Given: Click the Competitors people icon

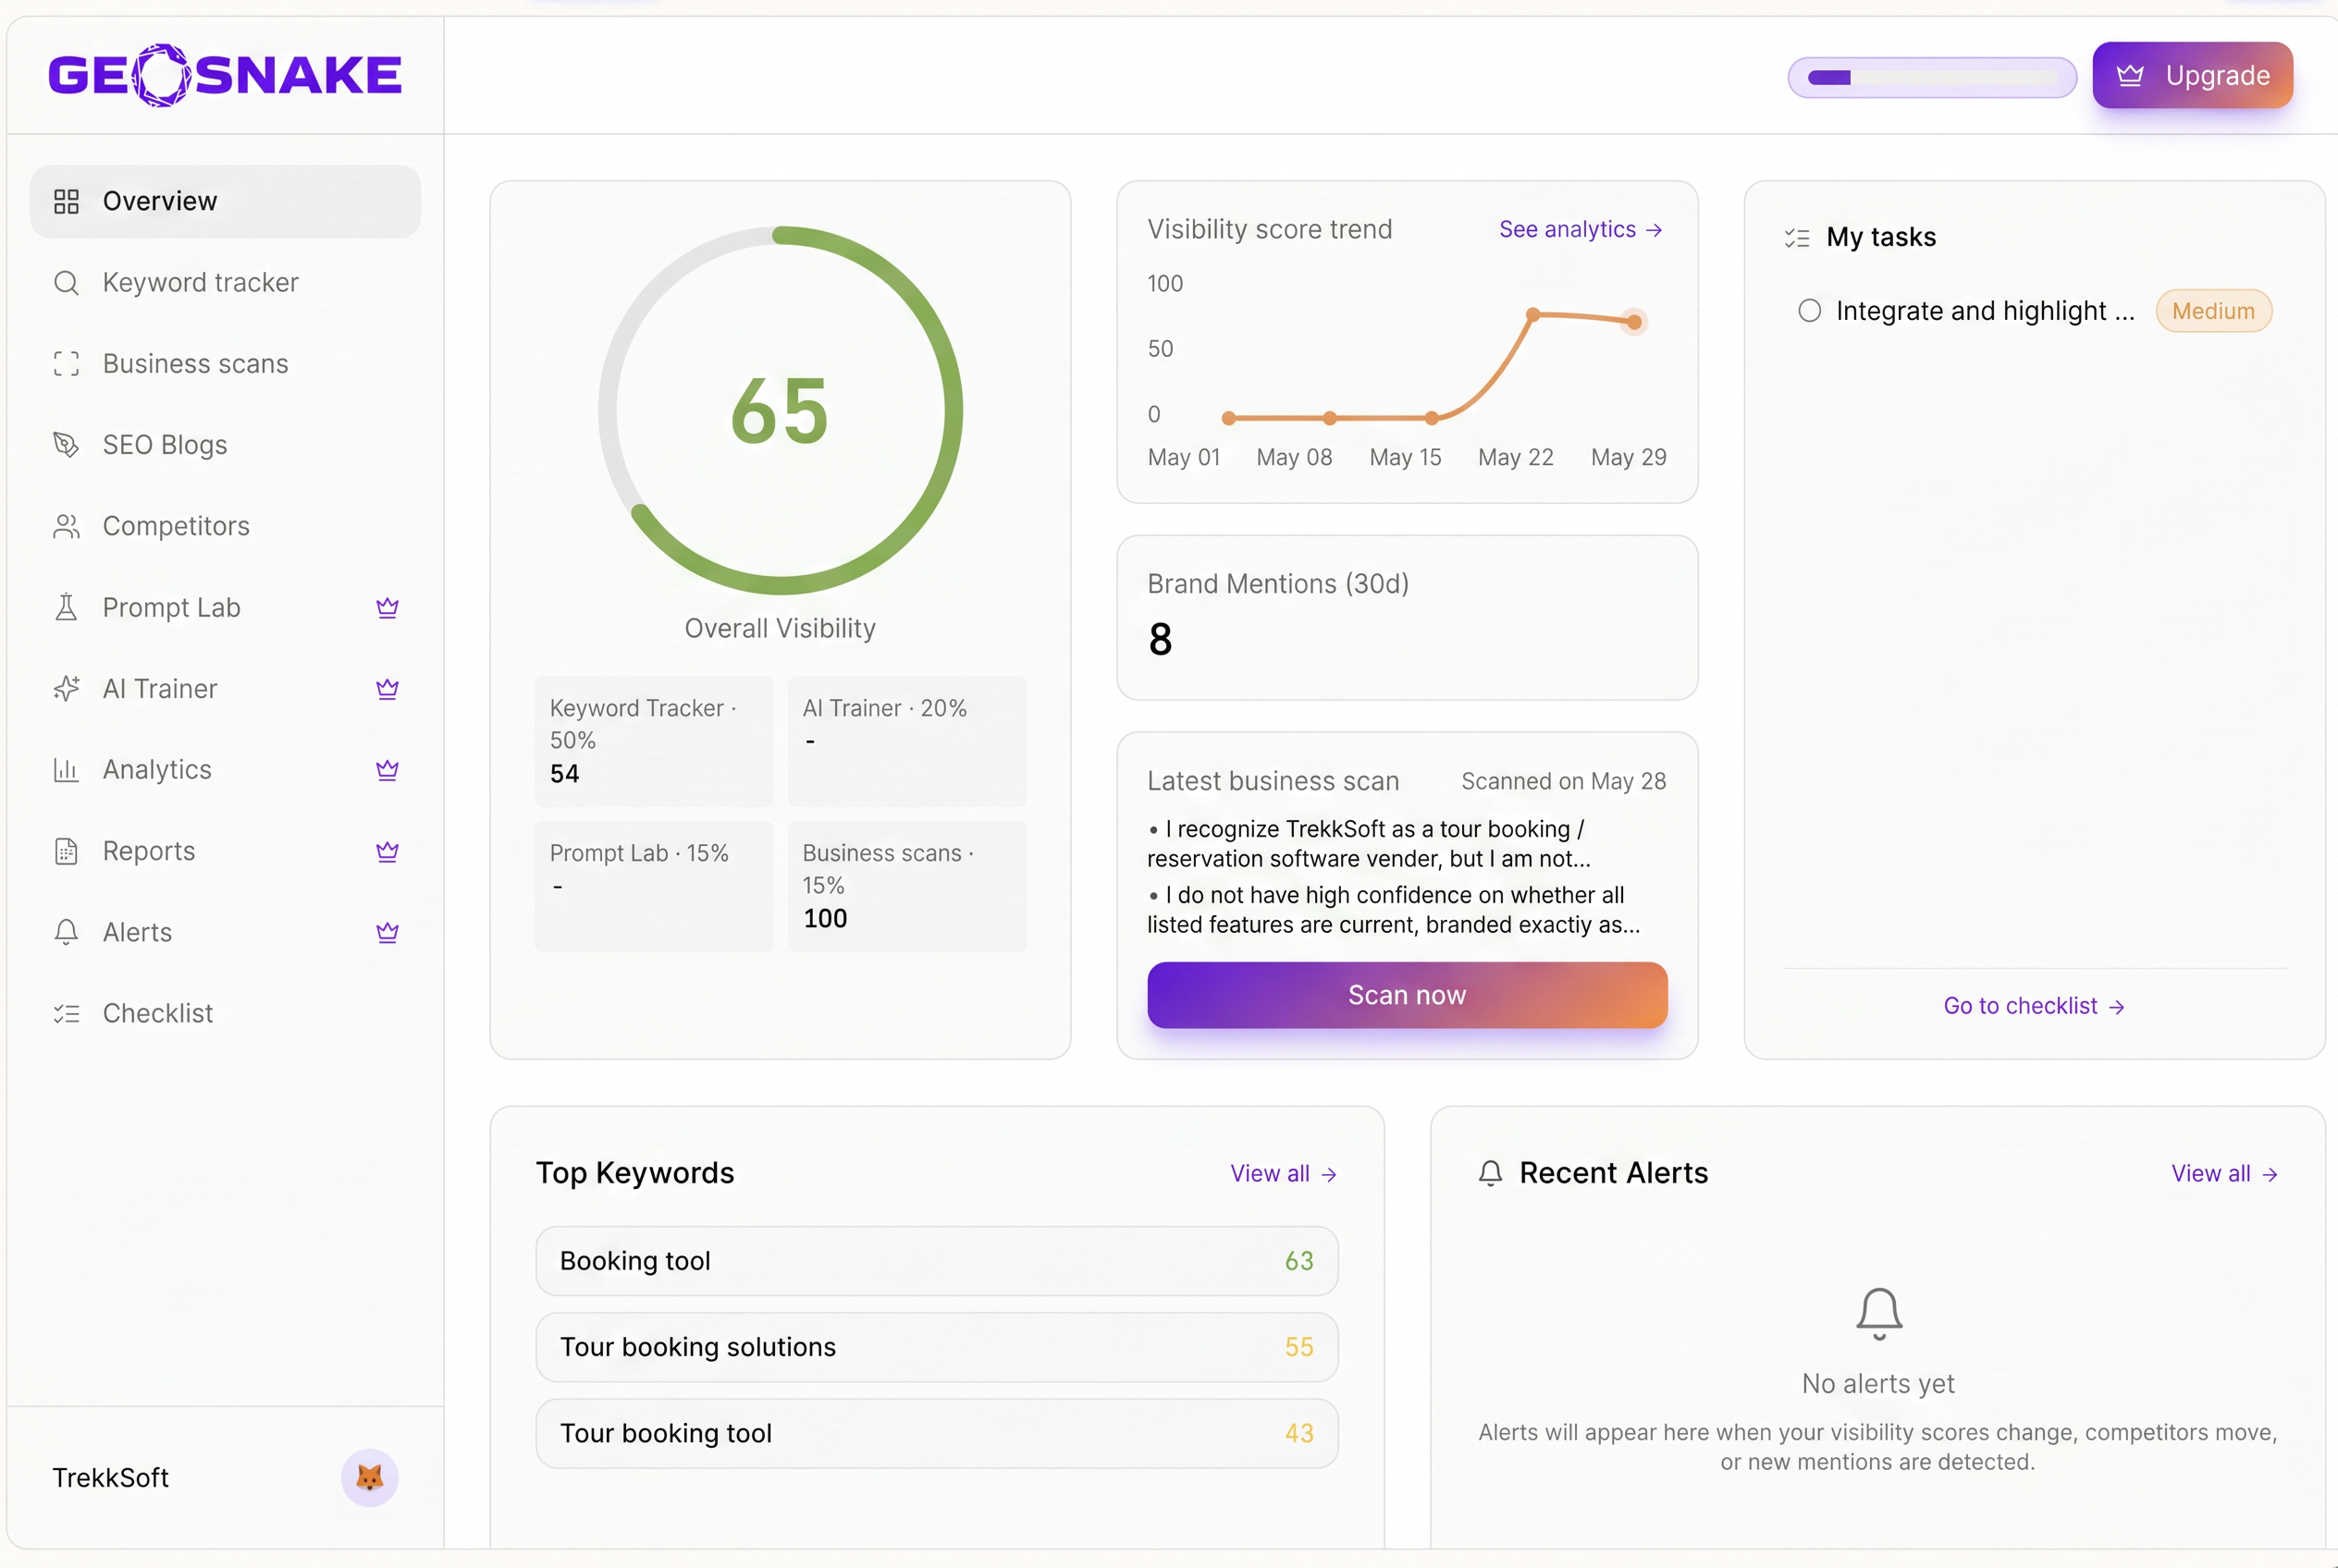Looking at the screenshot, I should pos(66,526).
